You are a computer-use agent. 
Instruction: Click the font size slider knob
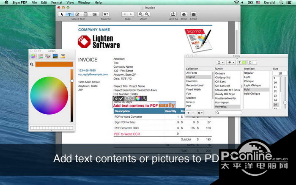[285, 102]
